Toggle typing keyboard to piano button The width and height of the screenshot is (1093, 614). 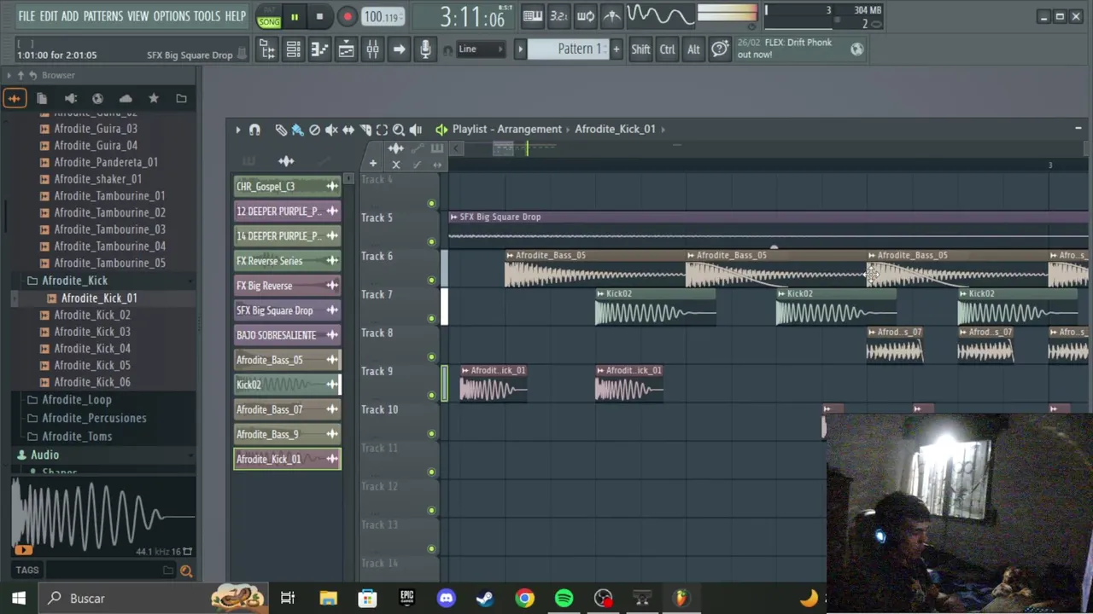pyautogui.click(x=533, y=15)
